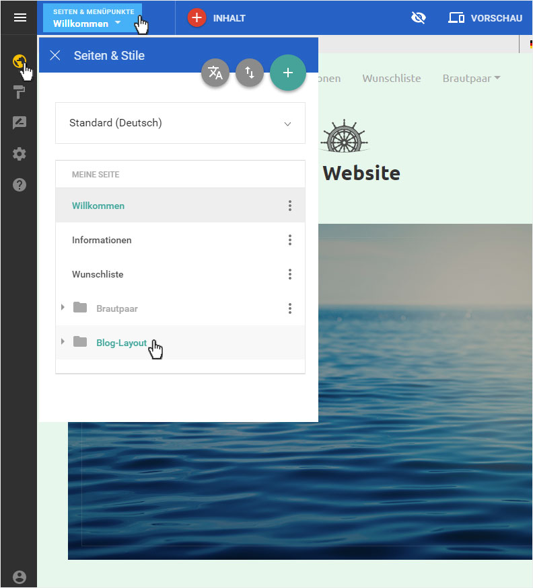Open options menu for Brautpaar
Viewport: 533px width, 588px height.
point(289,308)
